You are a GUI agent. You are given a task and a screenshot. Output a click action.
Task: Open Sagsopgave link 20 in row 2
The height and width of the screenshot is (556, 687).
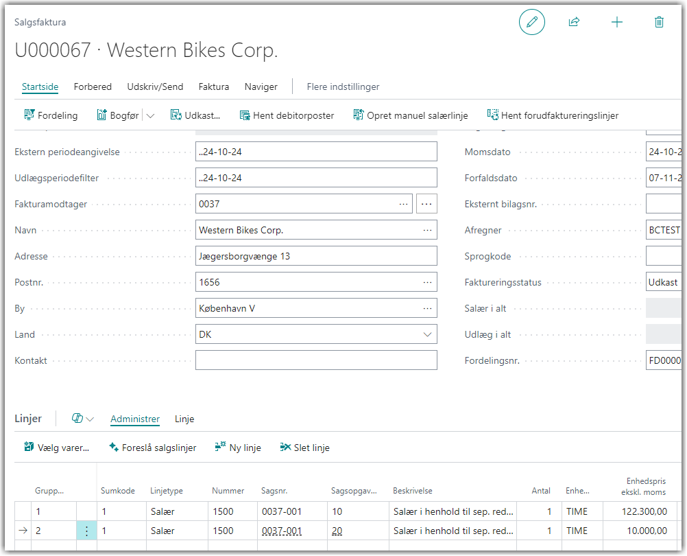(x=337, y=531)
